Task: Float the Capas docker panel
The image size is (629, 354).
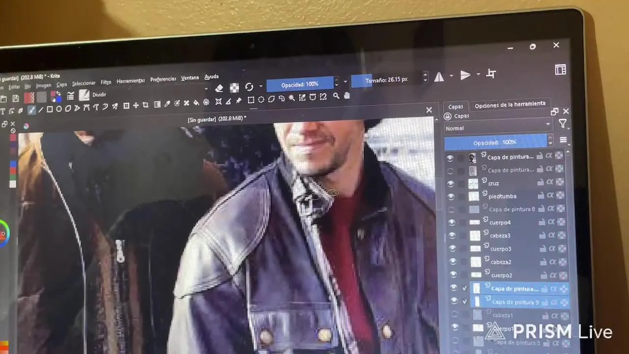Action: (554, 112)
